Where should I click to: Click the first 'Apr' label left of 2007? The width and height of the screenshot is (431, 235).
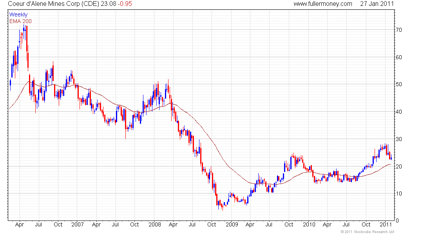(20, 224)
